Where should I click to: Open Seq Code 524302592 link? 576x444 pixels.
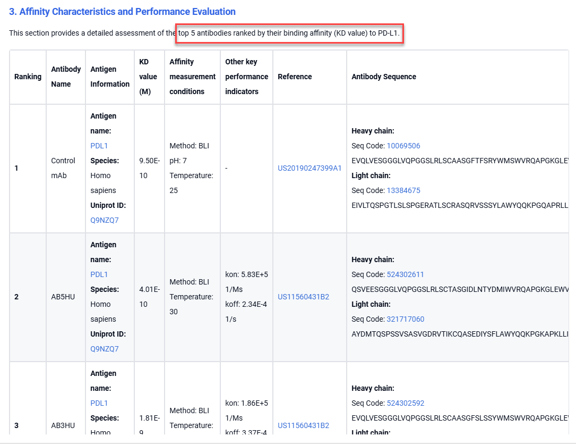pos(405,403)
